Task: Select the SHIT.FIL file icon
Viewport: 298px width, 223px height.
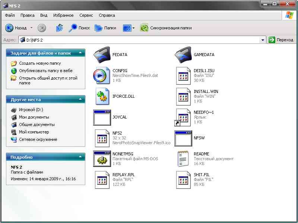Action: (183, 180)
